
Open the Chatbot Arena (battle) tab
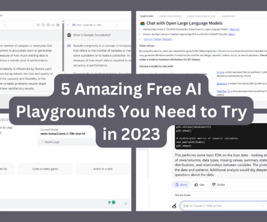click(170, 16)
